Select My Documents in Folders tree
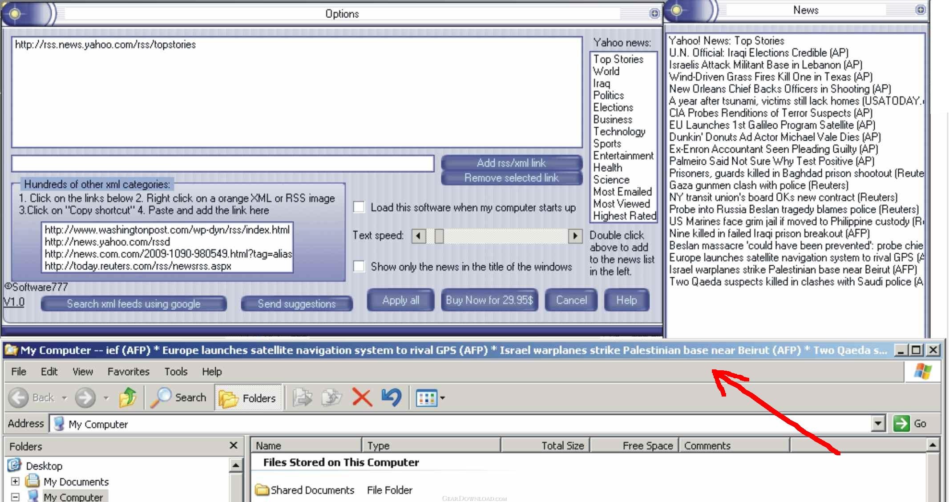Screen dimensions: 949x502 pos(76,482)
